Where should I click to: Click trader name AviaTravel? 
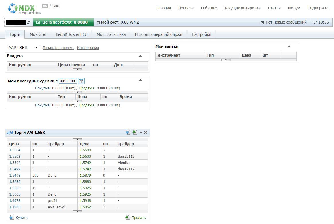coord(56,207)
